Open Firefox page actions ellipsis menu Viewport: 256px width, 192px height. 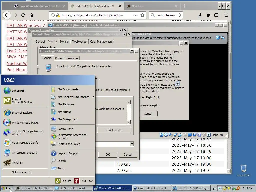(x=135, y=15)
